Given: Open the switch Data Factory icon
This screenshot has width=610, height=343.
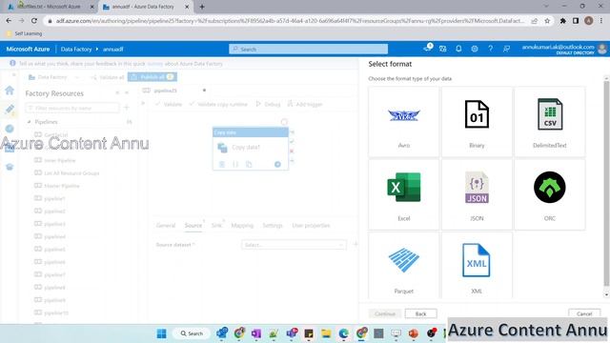Looking at the screenshot, I should [x=442, y=49].
